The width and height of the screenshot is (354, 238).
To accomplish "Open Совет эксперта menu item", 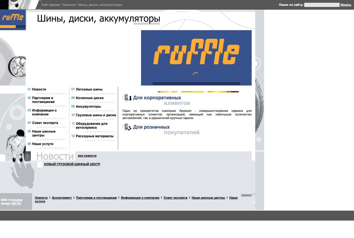I will pos(45,123).
